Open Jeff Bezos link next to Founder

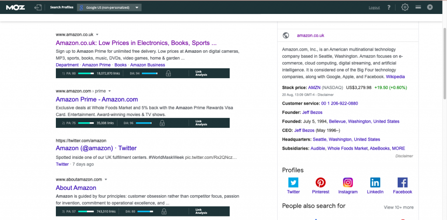(x=313, y=112)
